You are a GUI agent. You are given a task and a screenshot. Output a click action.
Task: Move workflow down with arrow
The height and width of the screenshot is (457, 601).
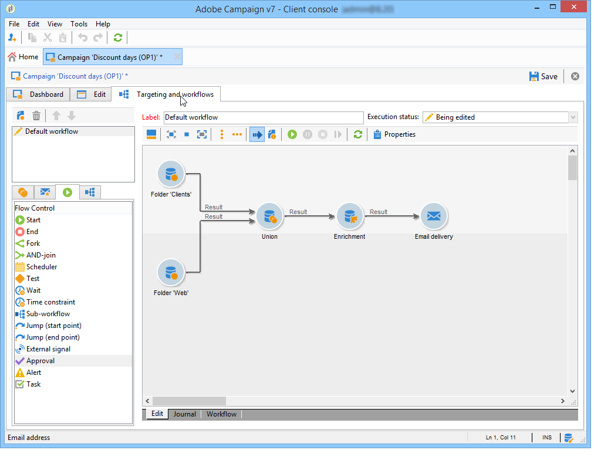(72, 116)
